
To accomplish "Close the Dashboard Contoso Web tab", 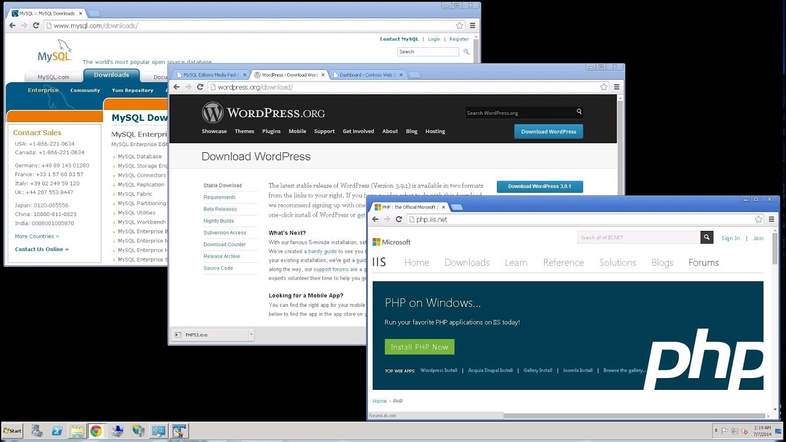I will pos(401,75).
